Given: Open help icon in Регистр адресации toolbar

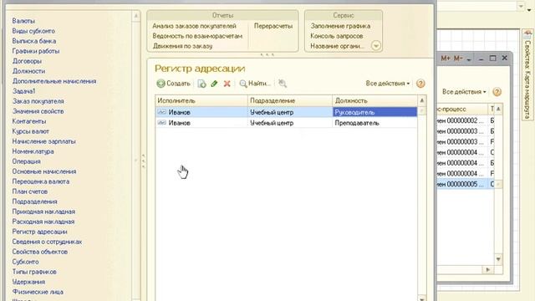Looking at the screenshot, I should click(x=420, y=84).
